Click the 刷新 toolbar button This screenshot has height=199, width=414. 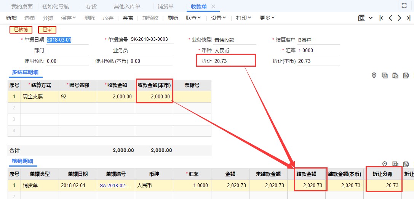pyautogui.click(x=173, y=18)
